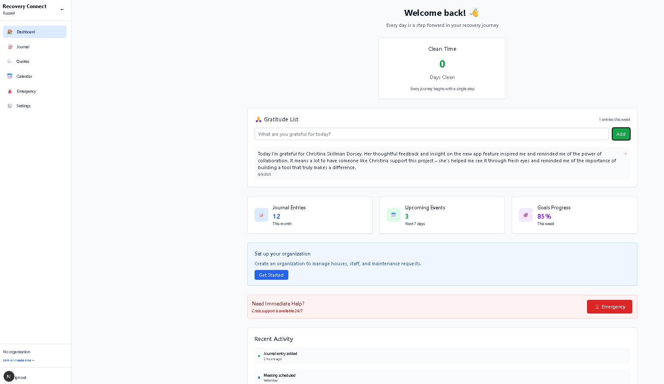
Task: Click the Upcoming Events calendar icon
Action: (x=393, y=215)
